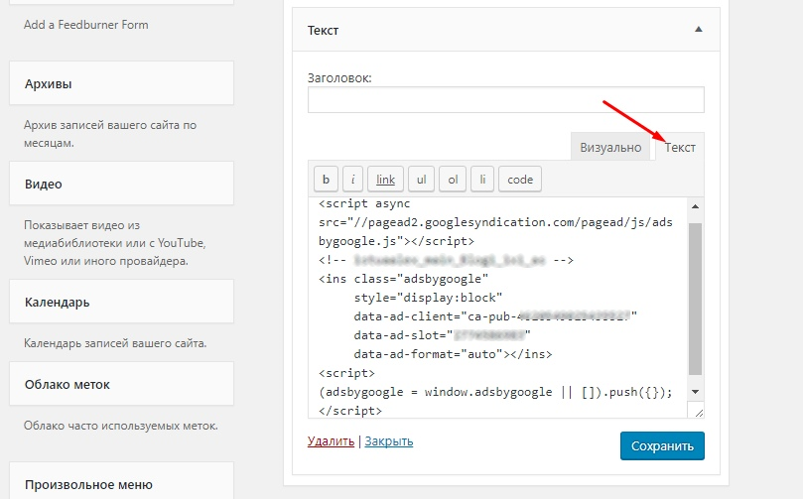The width and height of the screenshot is (803, 499).
Task: Click Удалить to delete the widget
Action: (332, 441)
